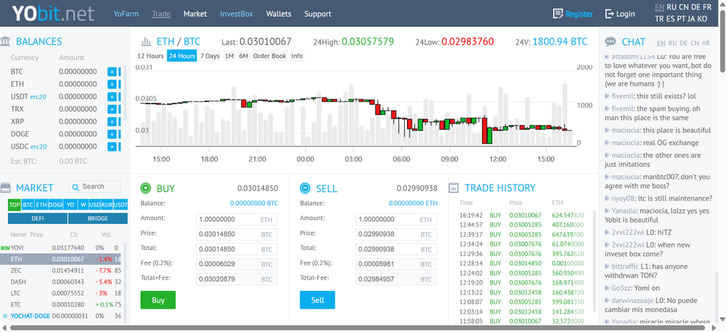
Task: Select the DASH row in market list
Action: (62, 282)
